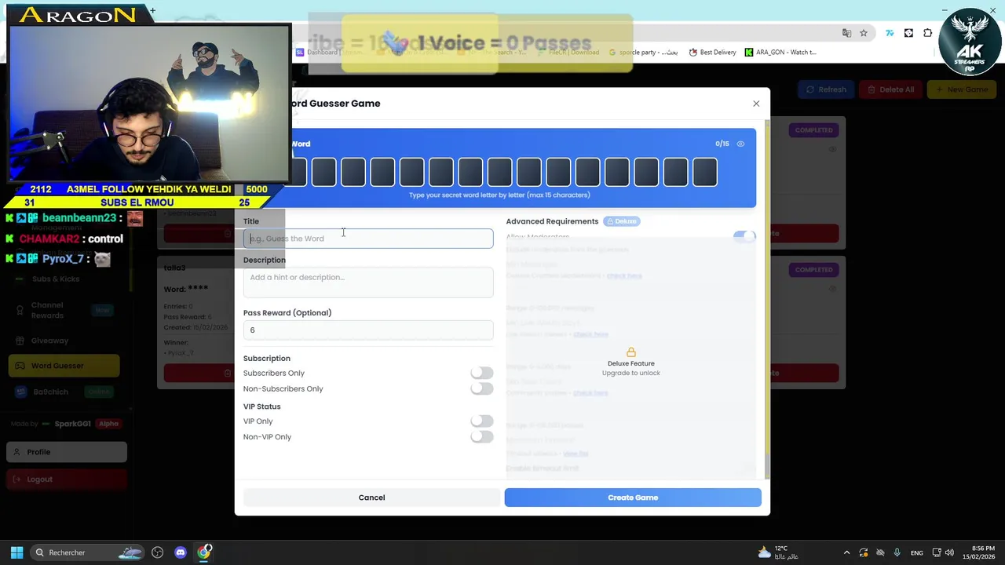Click the Logout button

67,479
